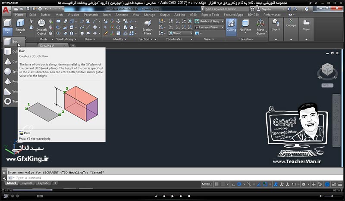The height and width of the screenshot is (201, 345).
Task: Click the Open file icon in Quick Access
Action: click(x=22, y=9)
